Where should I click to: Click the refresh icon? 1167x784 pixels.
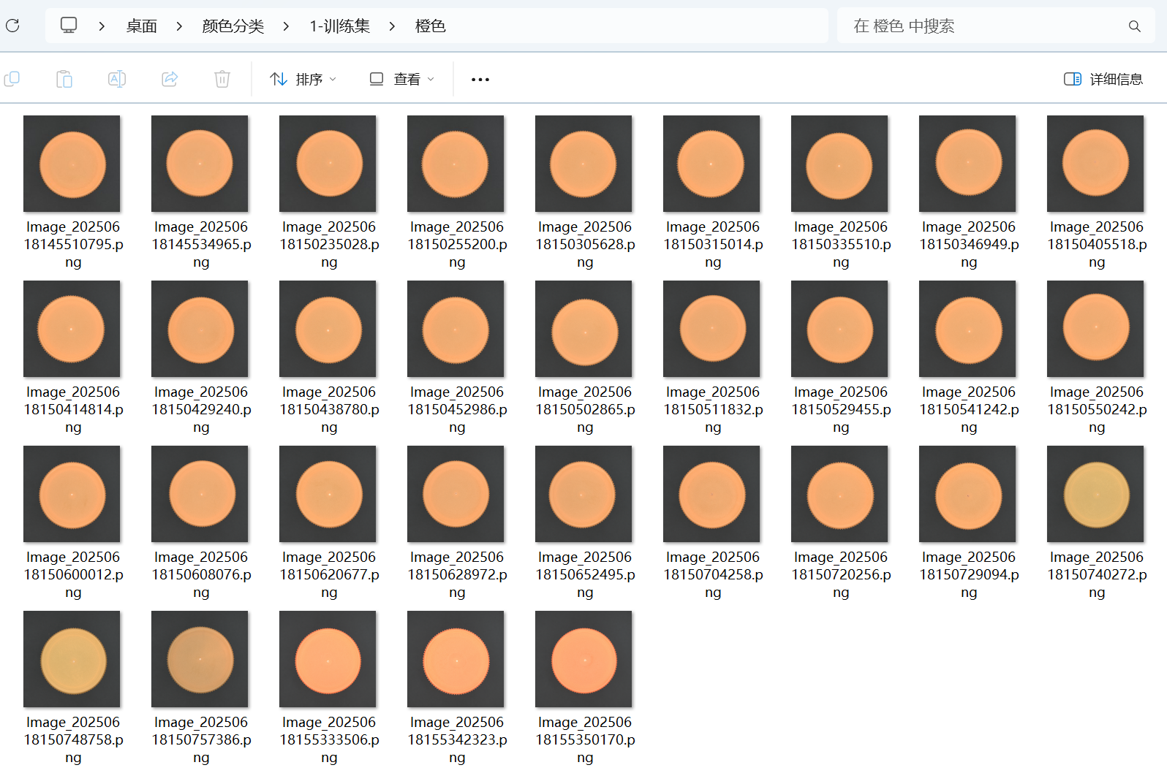12,26
